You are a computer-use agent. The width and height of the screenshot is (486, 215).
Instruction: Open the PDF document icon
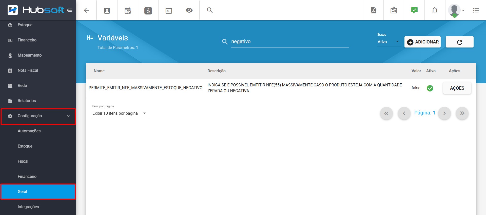(x=374, y=10)
